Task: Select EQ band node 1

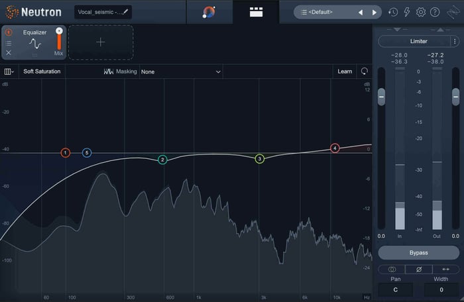Action: click(x=66, y=153)
